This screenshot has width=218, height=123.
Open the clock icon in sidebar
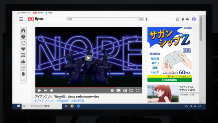click(x=23, y=37)
